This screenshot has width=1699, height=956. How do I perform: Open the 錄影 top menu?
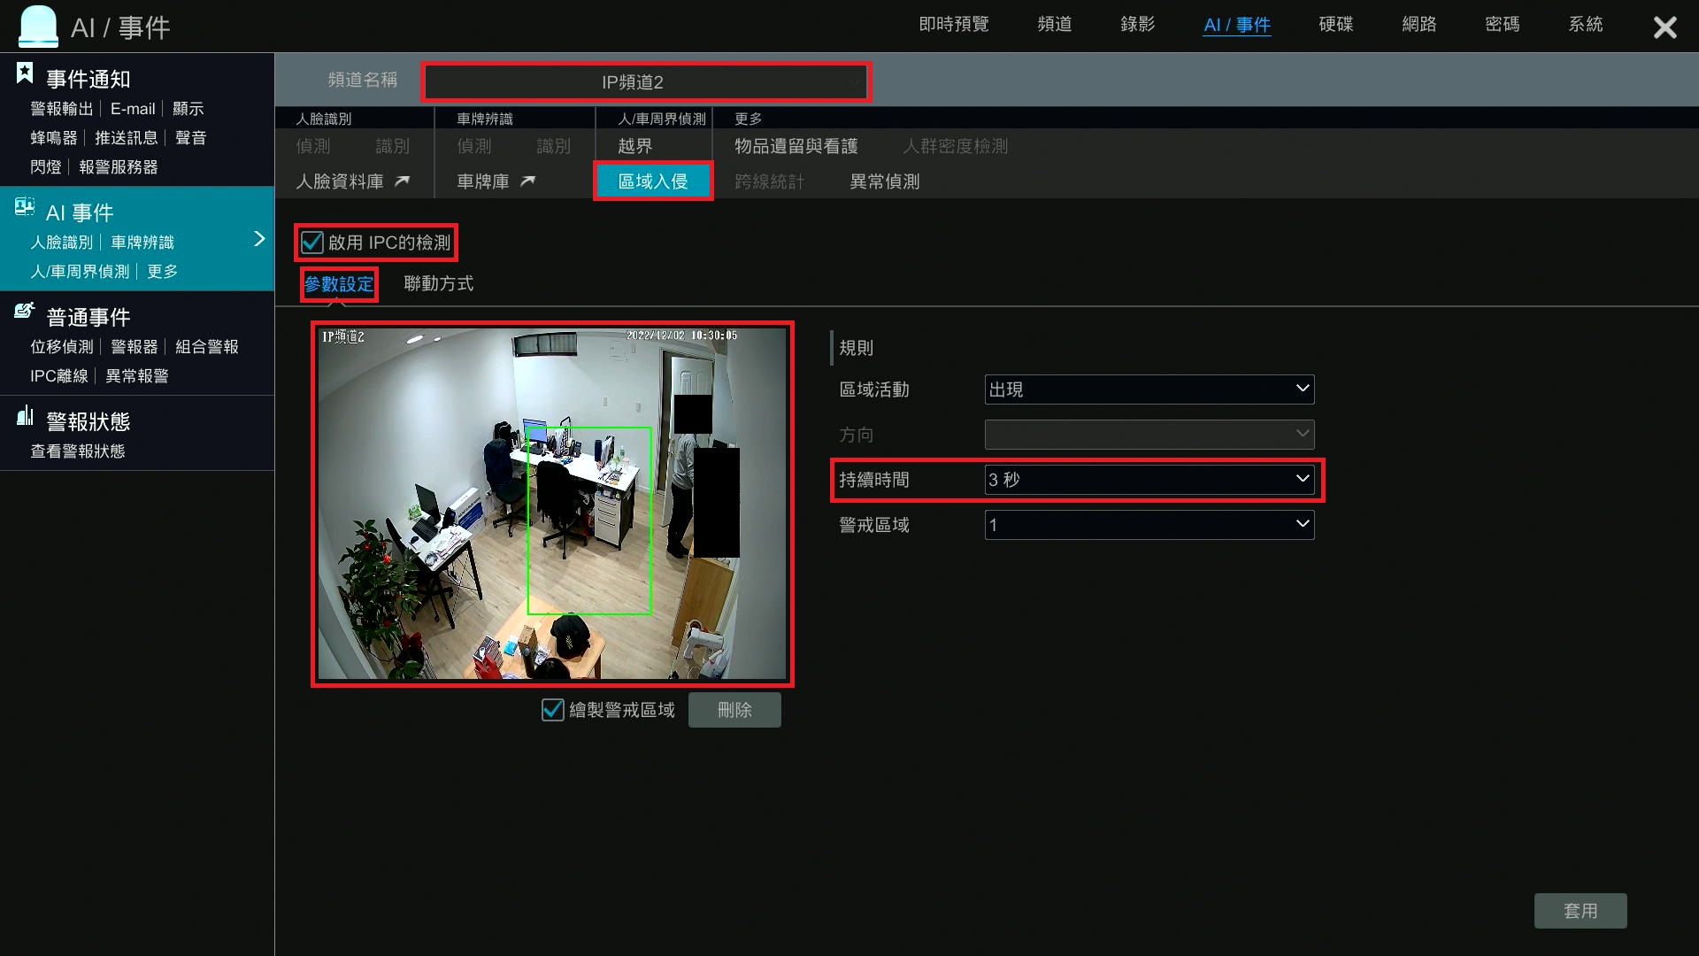(1138, 25)
